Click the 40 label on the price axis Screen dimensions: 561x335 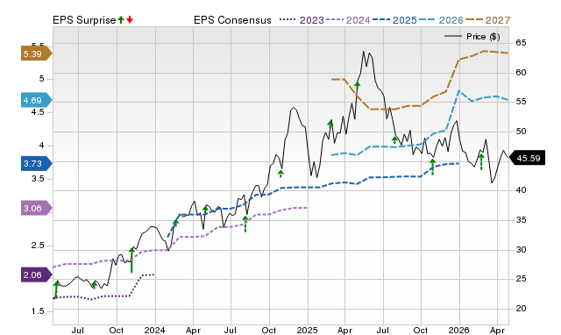click(521, 190)
